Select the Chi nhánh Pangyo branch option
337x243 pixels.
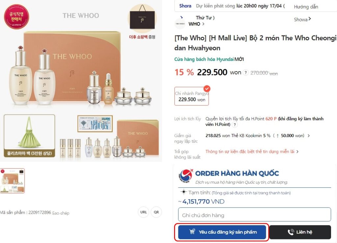tap(192, 96)
